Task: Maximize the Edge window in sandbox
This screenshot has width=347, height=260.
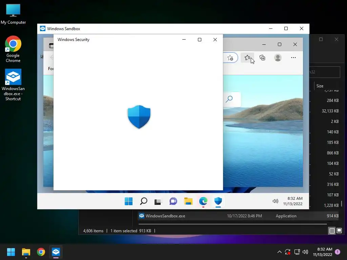Action: coord(280,44)
